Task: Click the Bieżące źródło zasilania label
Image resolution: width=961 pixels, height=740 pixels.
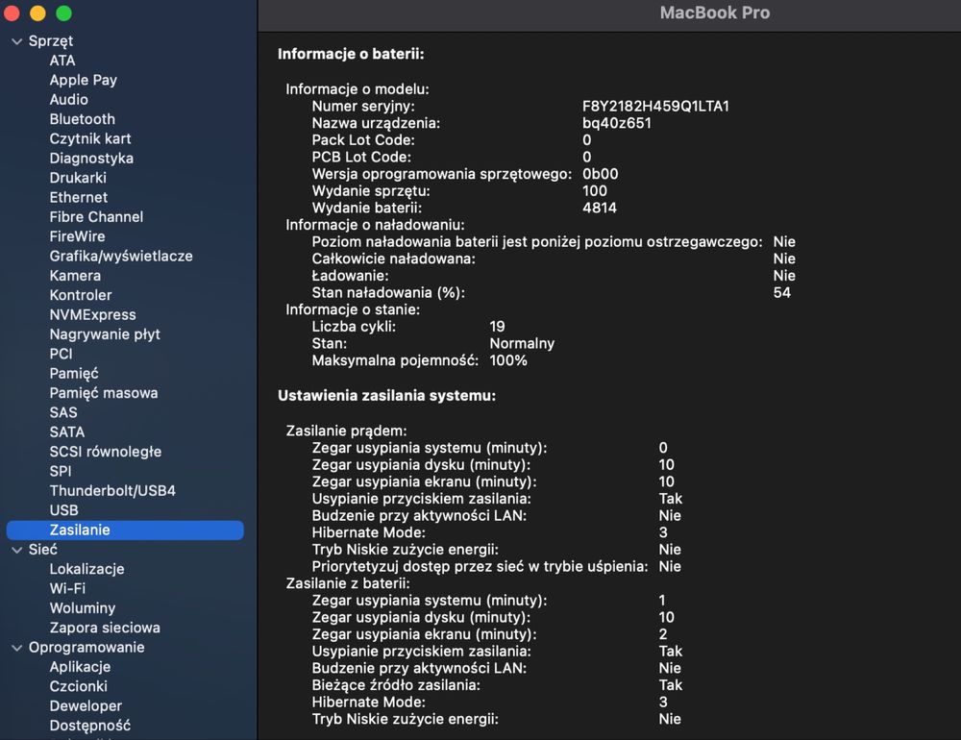Action: coord(396,685)
